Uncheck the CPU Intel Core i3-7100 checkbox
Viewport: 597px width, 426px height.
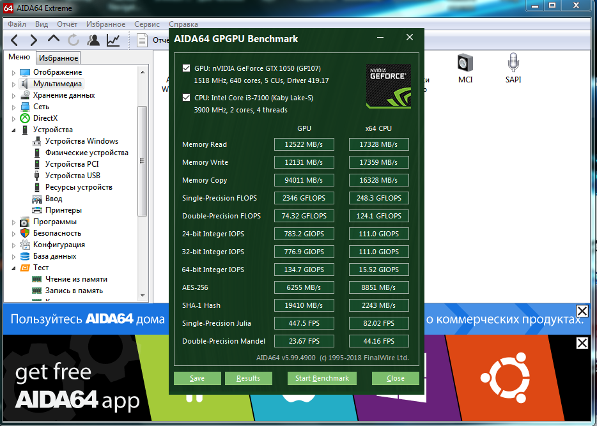(186, 98)
